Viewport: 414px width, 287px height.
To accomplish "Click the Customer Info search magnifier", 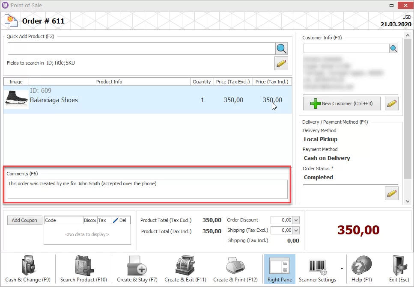I will point(393,48).
